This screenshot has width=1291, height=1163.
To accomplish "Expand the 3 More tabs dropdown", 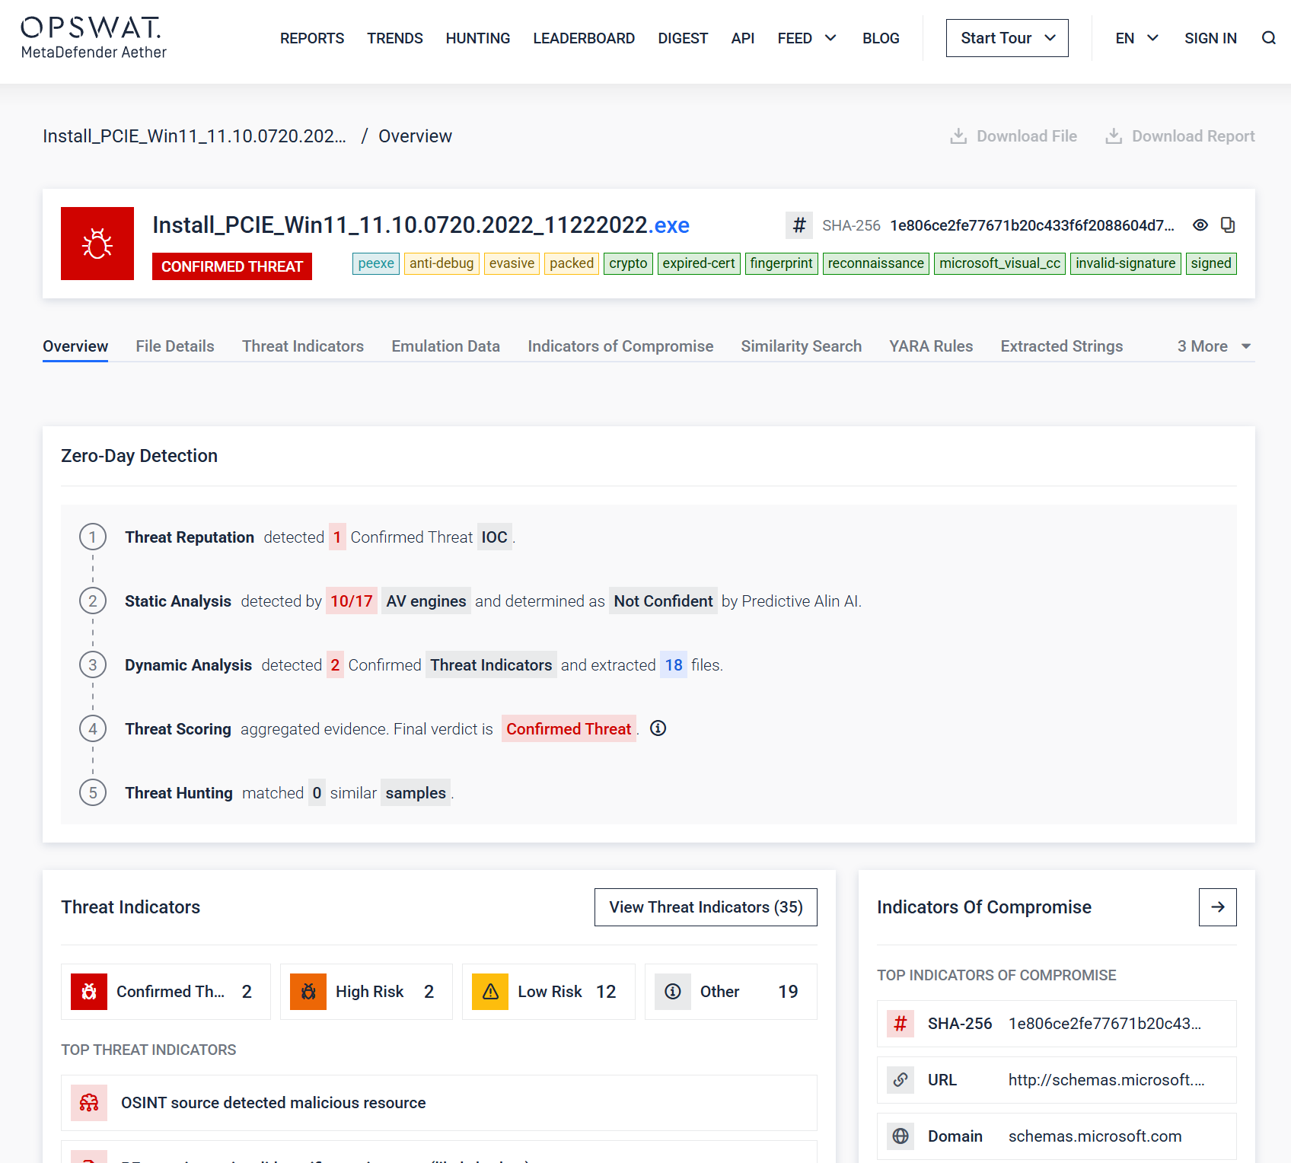I will (1215, 346).
